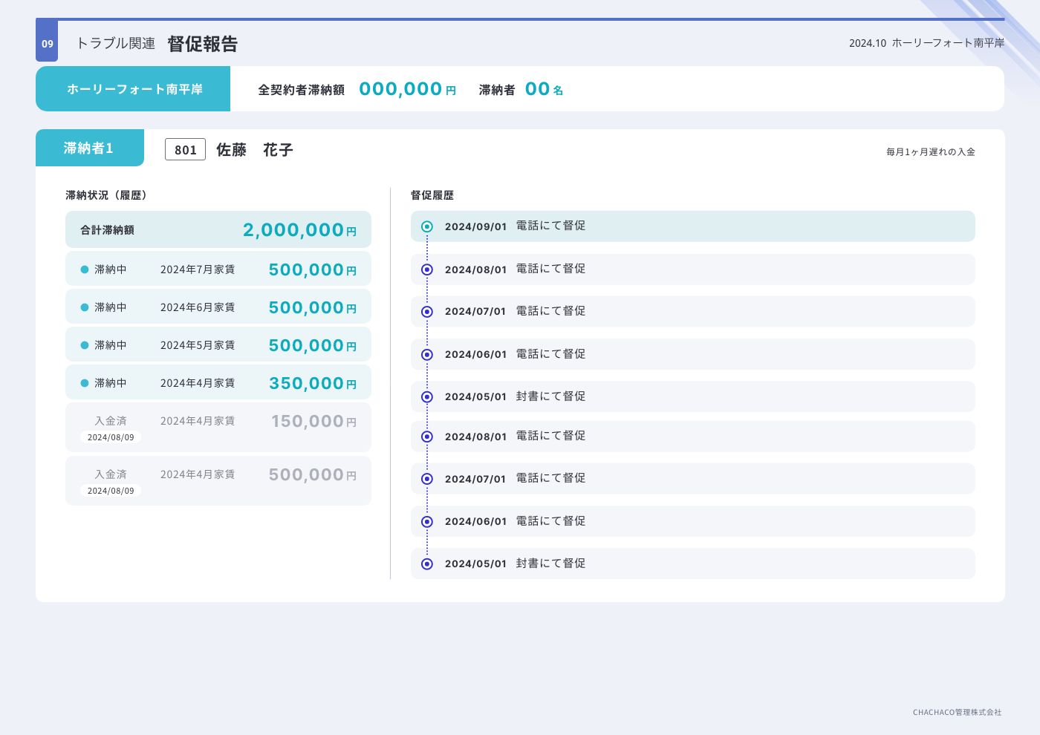
Task: Click the blue 09 page number badge
Action: tap(47, 43)
